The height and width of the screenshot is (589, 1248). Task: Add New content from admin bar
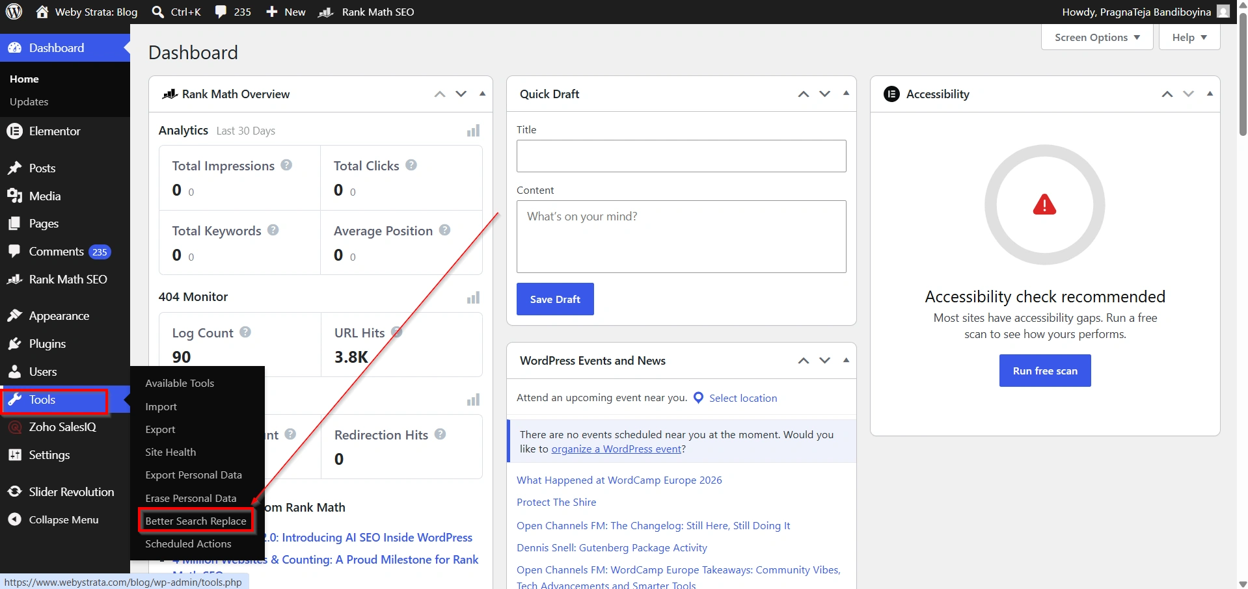(x=286, y=12)
